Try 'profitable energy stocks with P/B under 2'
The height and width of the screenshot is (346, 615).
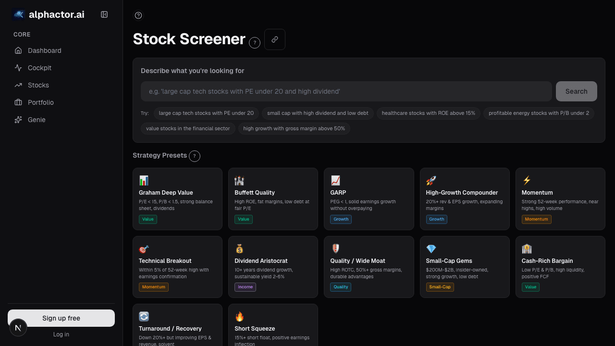pos(539,113)
